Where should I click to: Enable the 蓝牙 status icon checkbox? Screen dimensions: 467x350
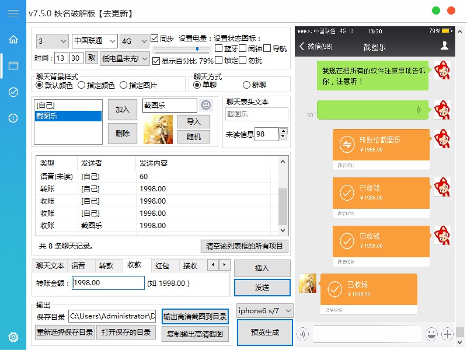[x=218, y=48]
